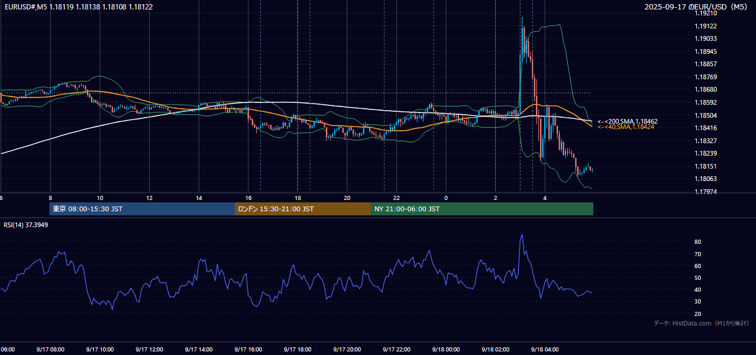Image resolution: width=756 pixels, height=355 pixels.
Task: Click hour tick 18 under the price chart
Action: [x=298, y=198]
